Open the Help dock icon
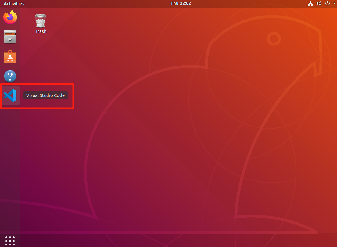Image resolution: width=337 pixels, height=247 pixels. point(10,76)
